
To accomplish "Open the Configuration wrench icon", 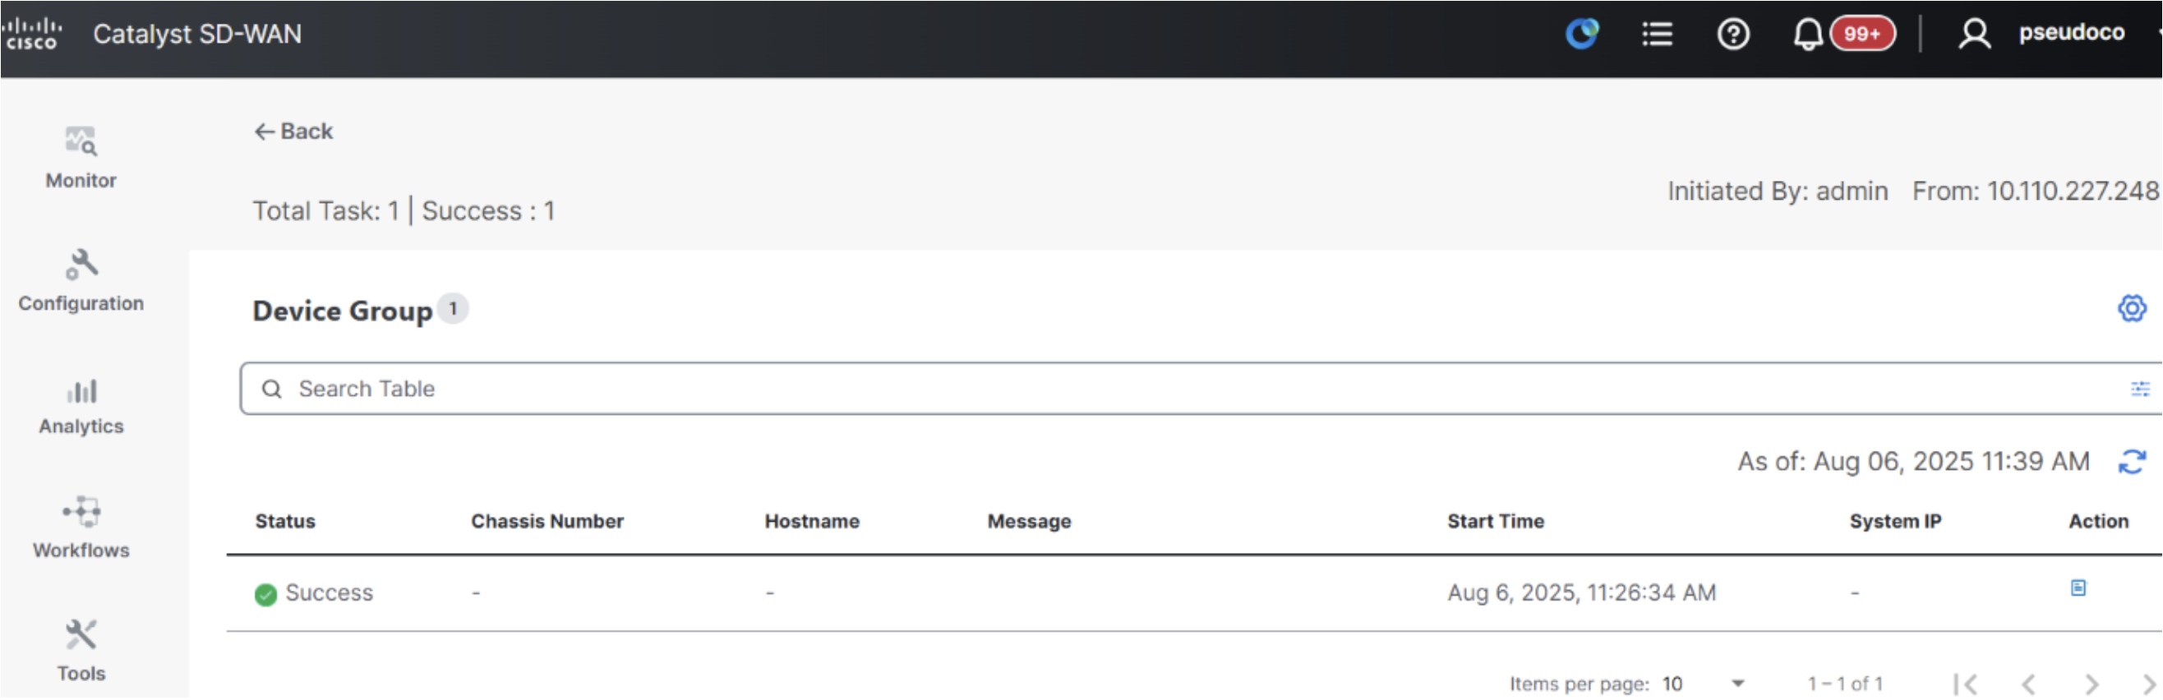I will click(81, 265).
